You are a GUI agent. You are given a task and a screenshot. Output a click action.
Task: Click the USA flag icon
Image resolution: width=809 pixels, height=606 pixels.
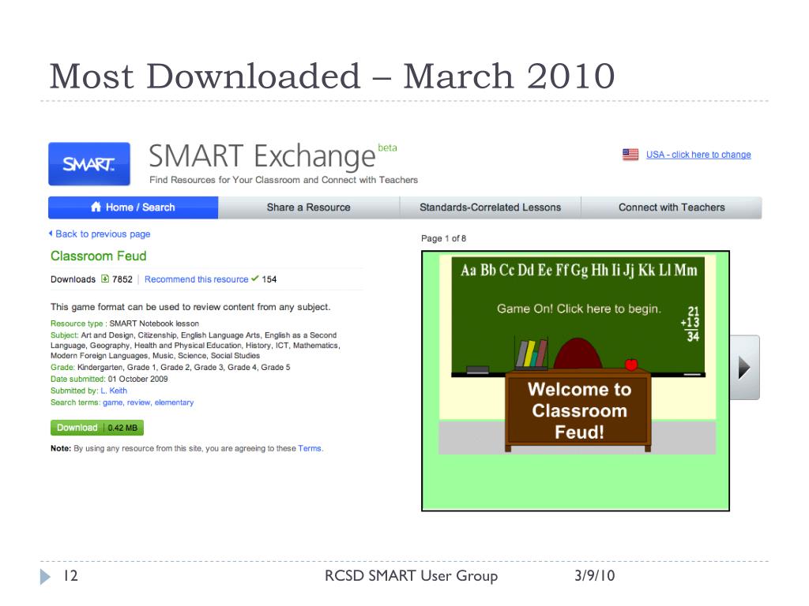(x=630, y=155)
